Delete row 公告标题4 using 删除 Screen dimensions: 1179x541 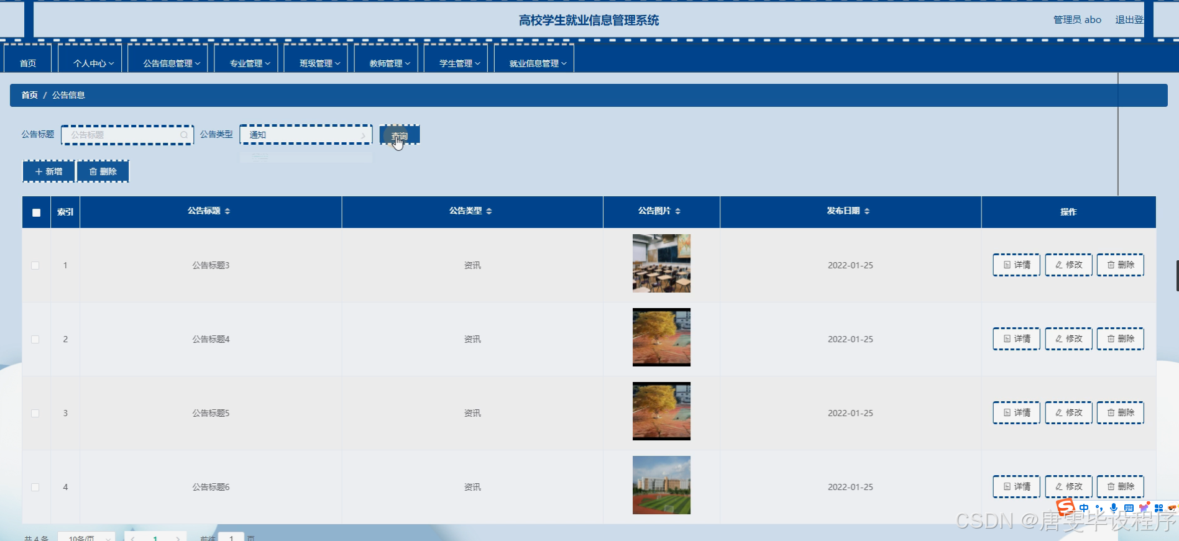click(1121, 339)
